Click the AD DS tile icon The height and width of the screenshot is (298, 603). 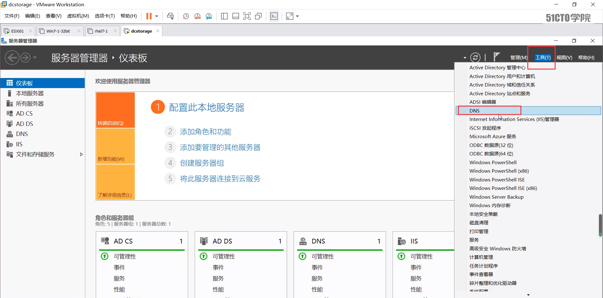click(x=204, y=241)
